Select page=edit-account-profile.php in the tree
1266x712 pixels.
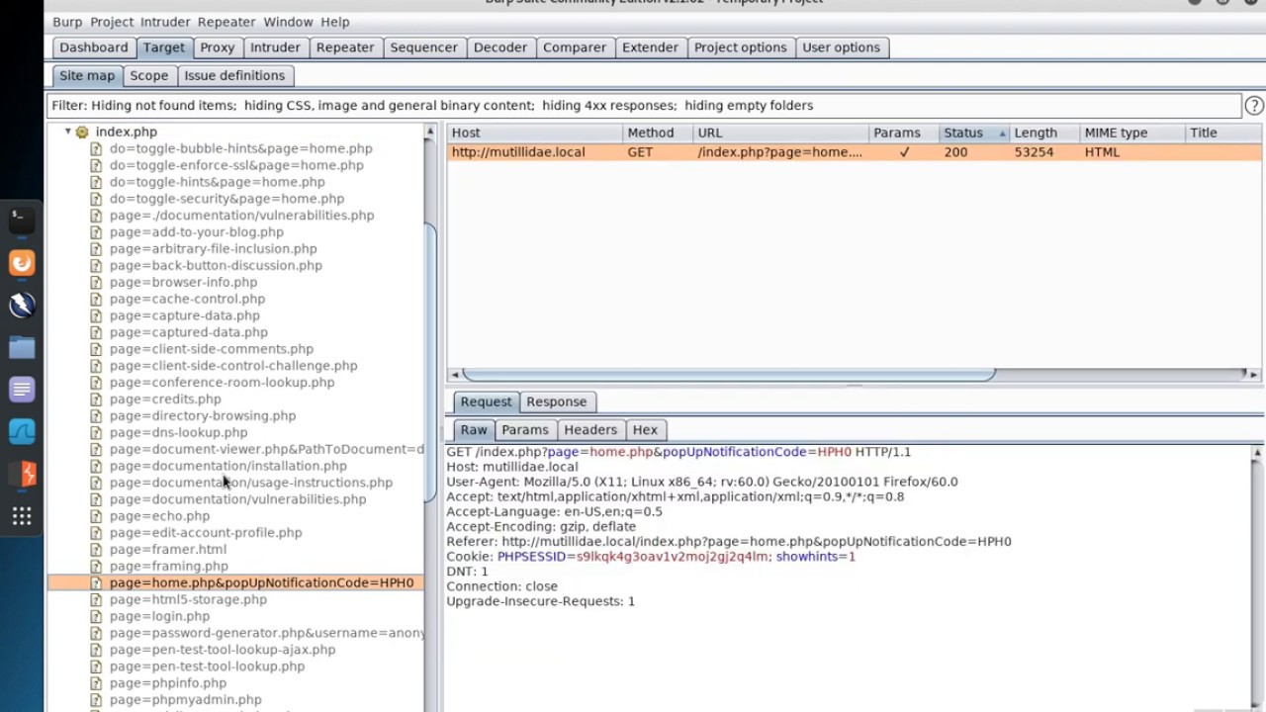coord(206,533)
